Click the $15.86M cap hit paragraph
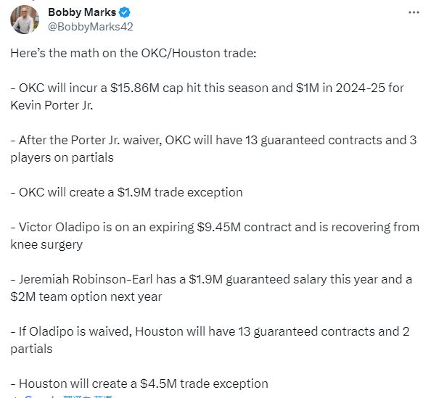 point(207,96)
